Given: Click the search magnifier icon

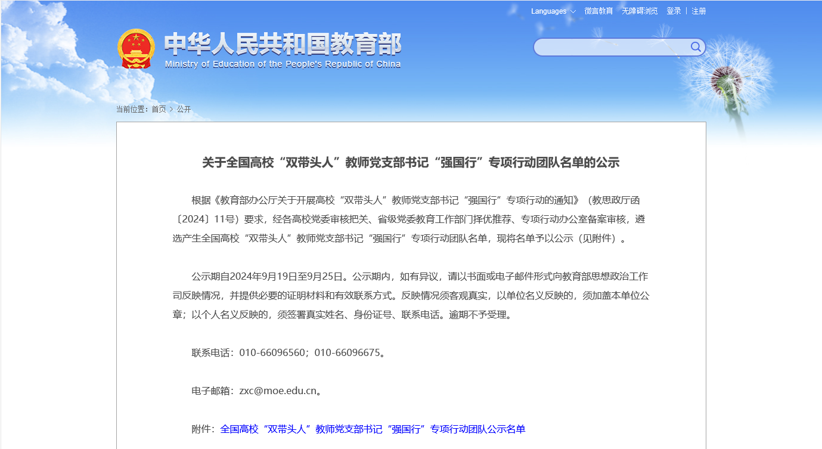Looking at the screenshot, I should point(696,47).
